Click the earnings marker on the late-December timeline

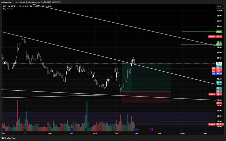[x=86, y=130]
